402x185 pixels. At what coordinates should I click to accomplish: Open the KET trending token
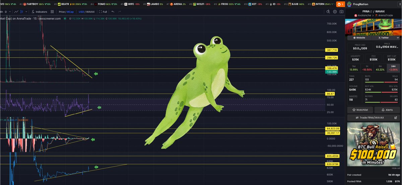pyautogui.click(x=253, y=4)
